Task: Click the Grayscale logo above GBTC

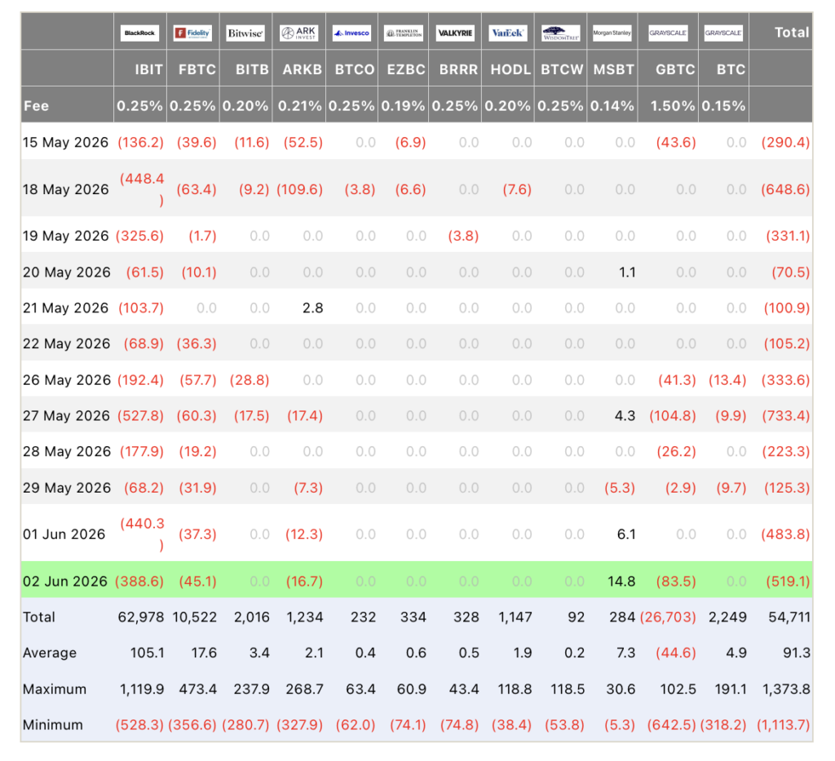Action: tap(668, 33)
